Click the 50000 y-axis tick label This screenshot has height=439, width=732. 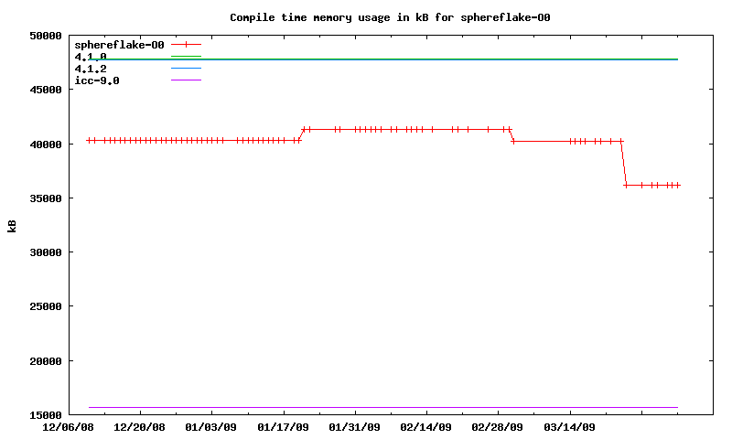[45, 36]
